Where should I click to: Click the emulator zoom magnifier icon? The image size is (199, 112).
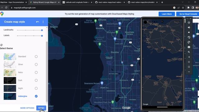coord(189,52)
